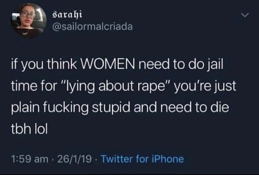The height and width of the screenshot is (175, 259).
Task: Click the words "tbh lol" in tweet
Action: pos(29,129)
